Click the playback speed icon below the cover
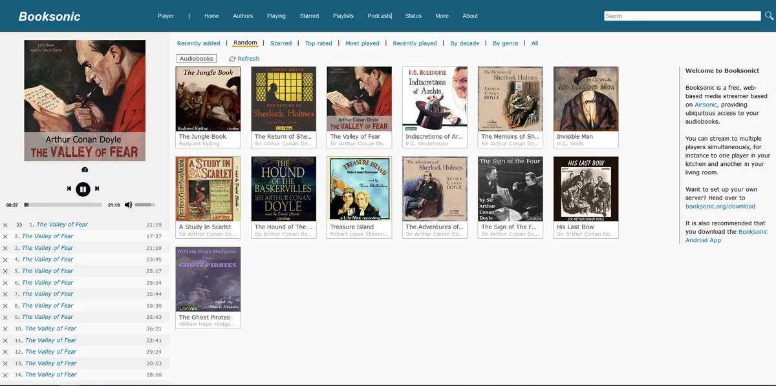Image resolution: width=776 pixels, height=386 pixels. click(85, 170)
